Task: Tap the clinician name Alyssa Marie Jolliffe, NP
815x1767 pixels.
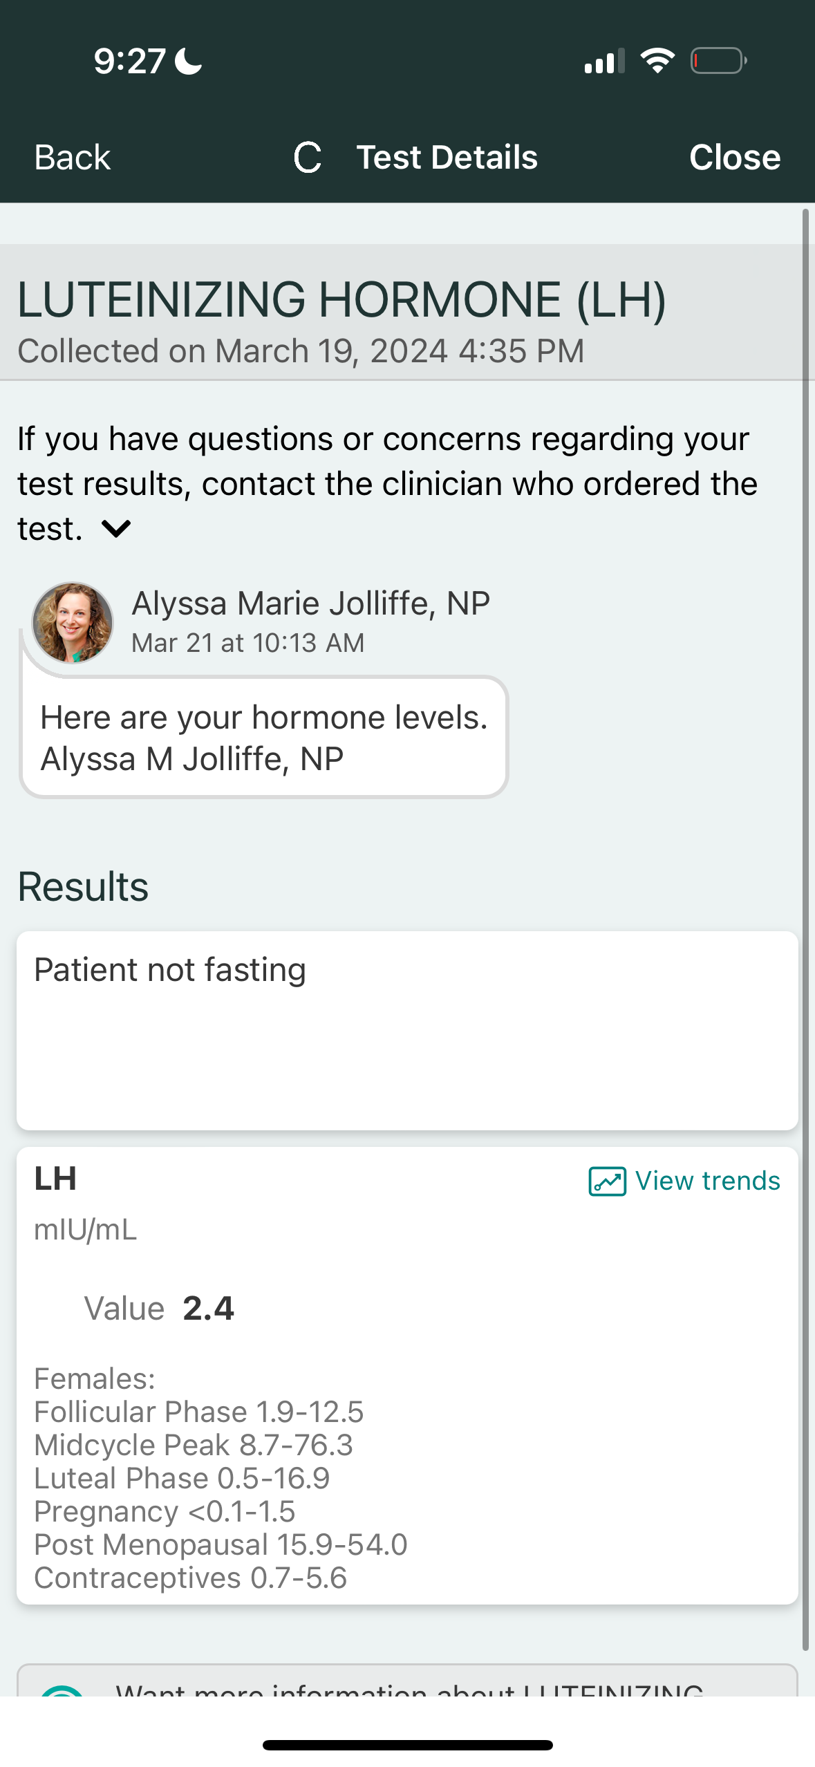Action: point(310,603)
